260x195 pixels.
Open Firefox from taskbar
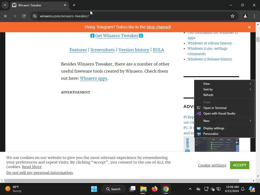point(155,189)
